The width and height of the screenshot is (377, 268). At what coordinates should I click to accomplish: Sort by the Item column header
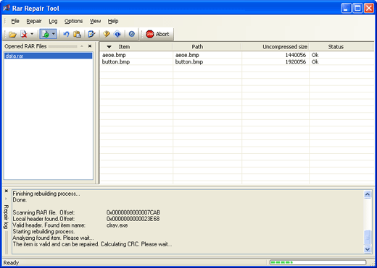(136, 47)
